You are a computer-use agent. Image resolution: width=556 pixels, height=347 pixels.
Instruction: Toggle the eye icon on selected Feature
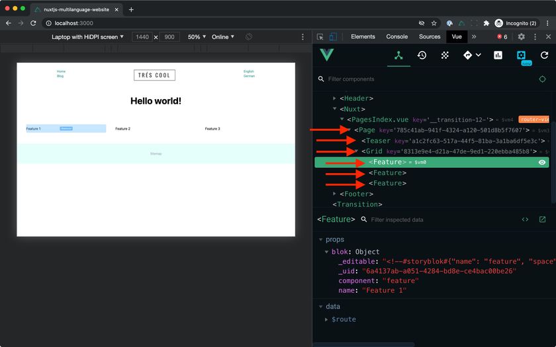click(x=542, y=162)
